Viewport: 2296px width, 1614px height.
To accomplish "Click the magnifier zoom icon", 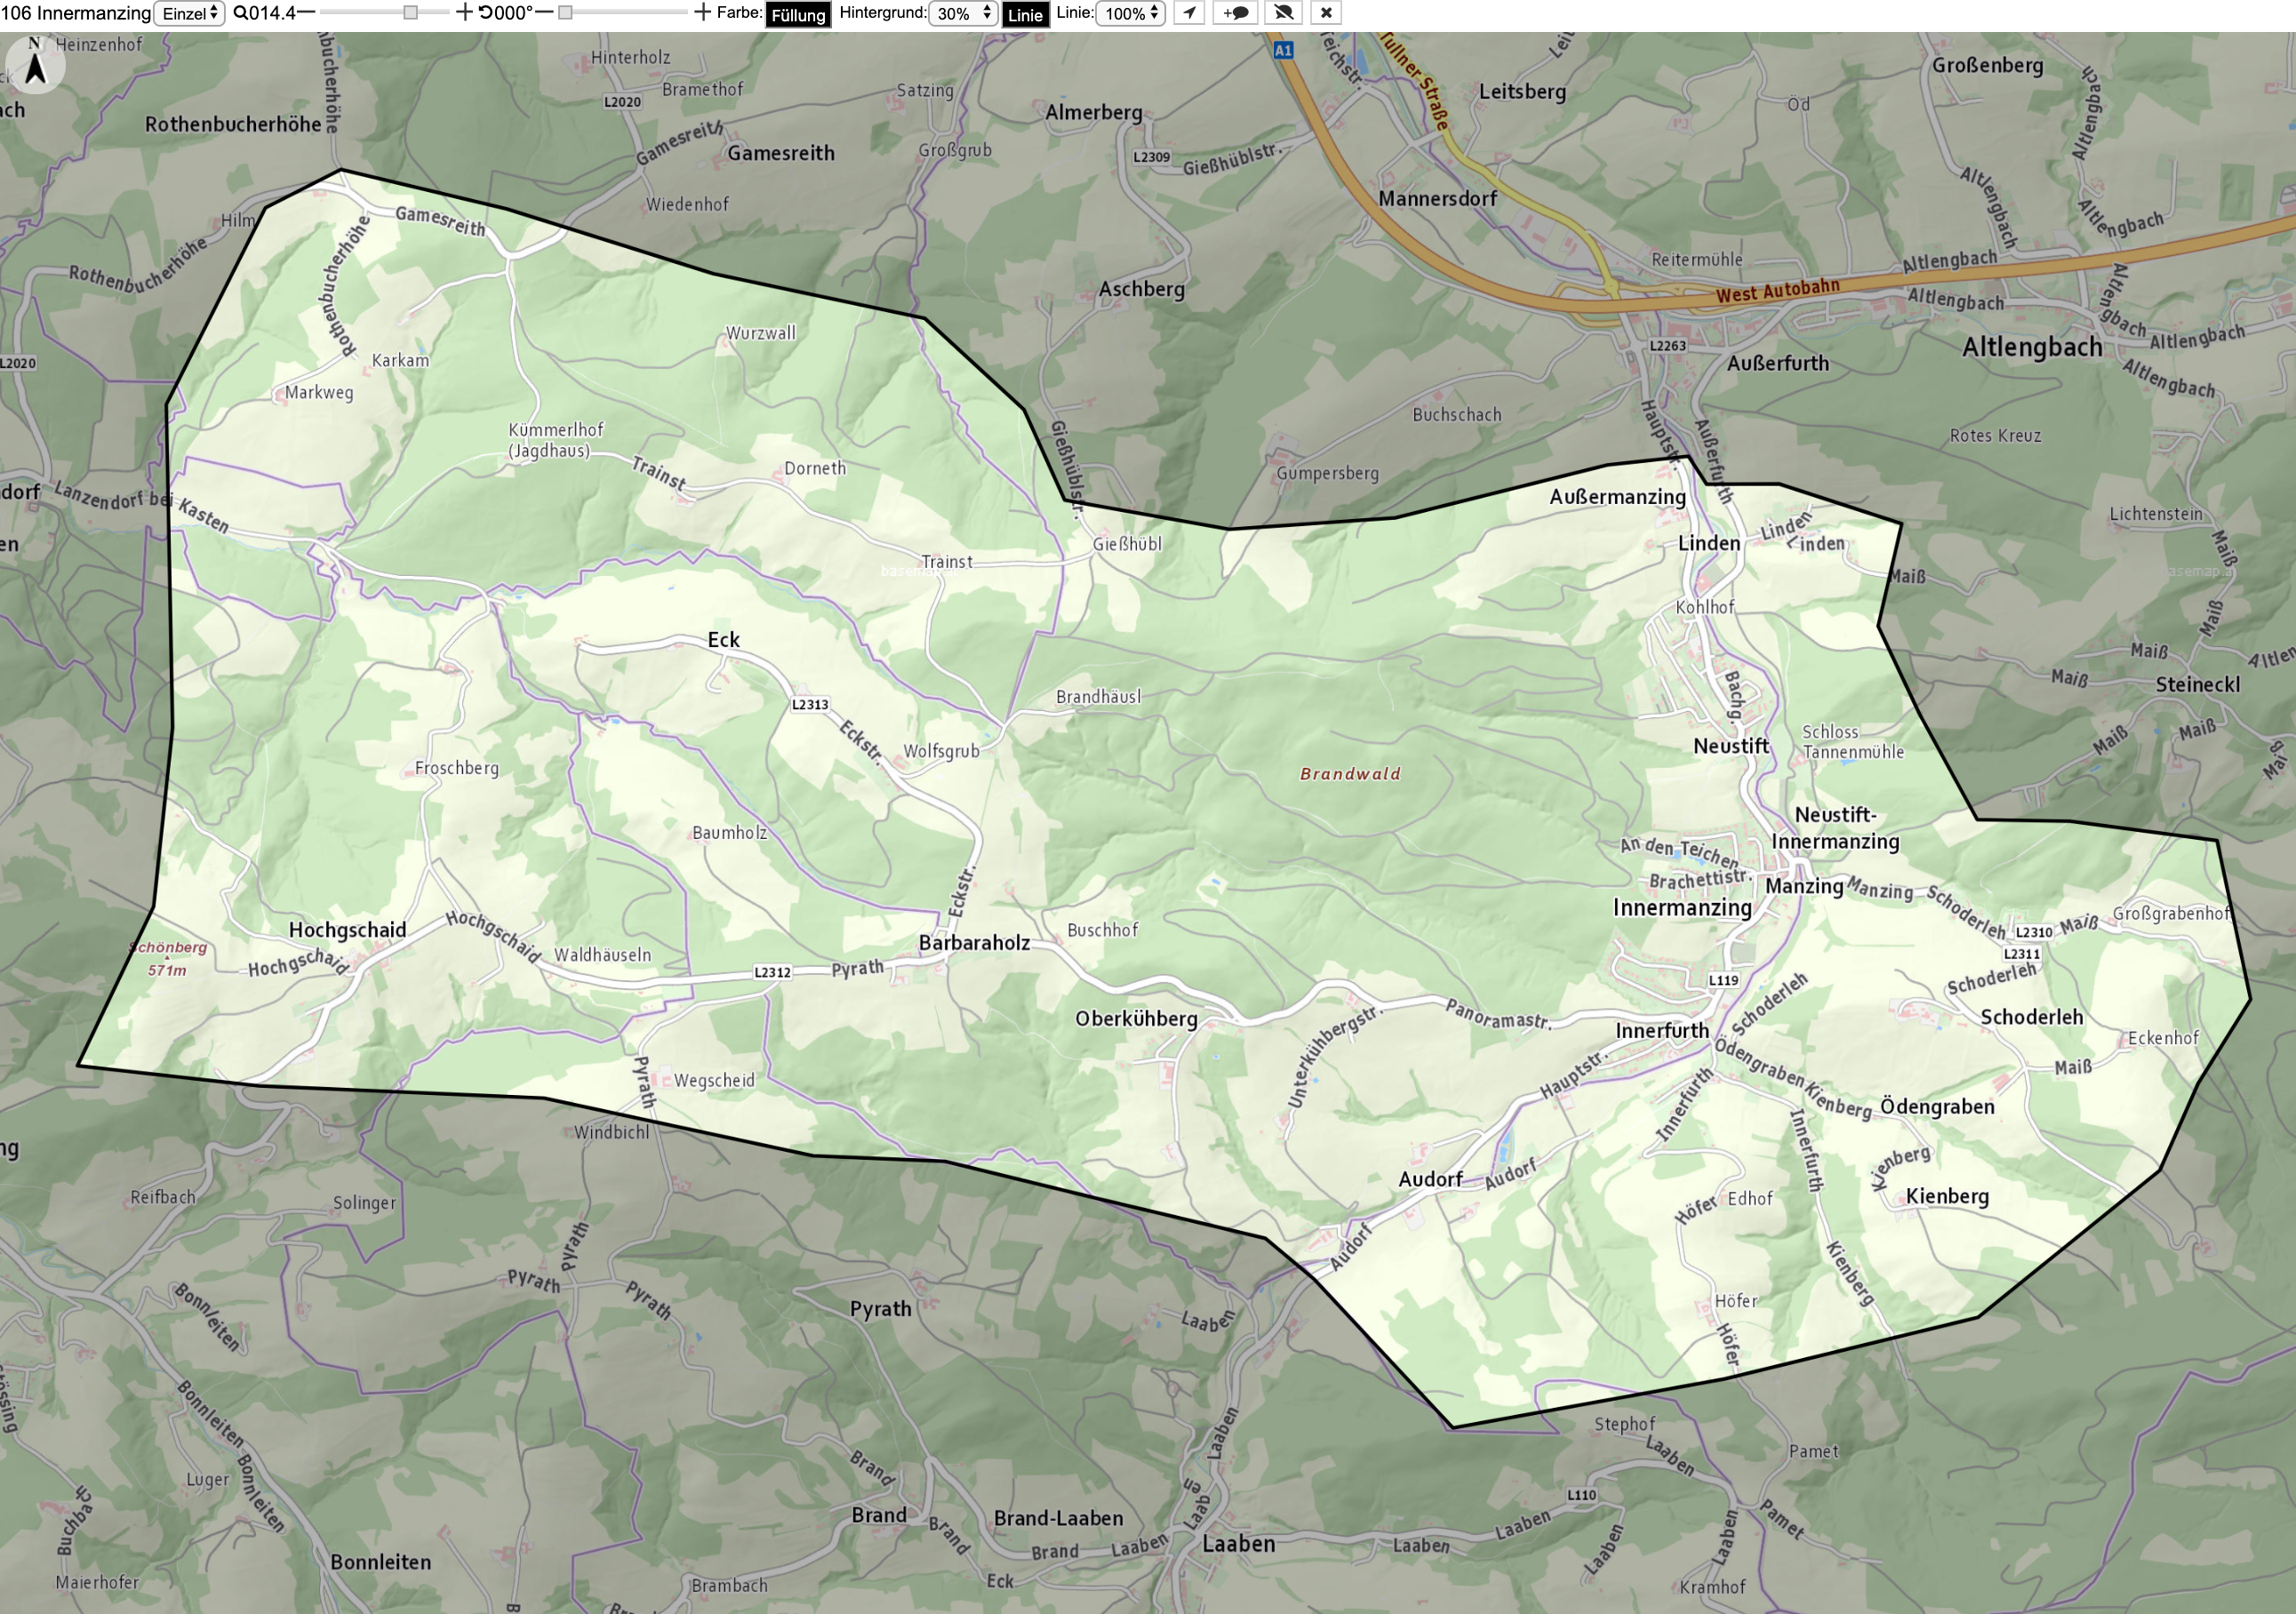I will pos(240,13).
